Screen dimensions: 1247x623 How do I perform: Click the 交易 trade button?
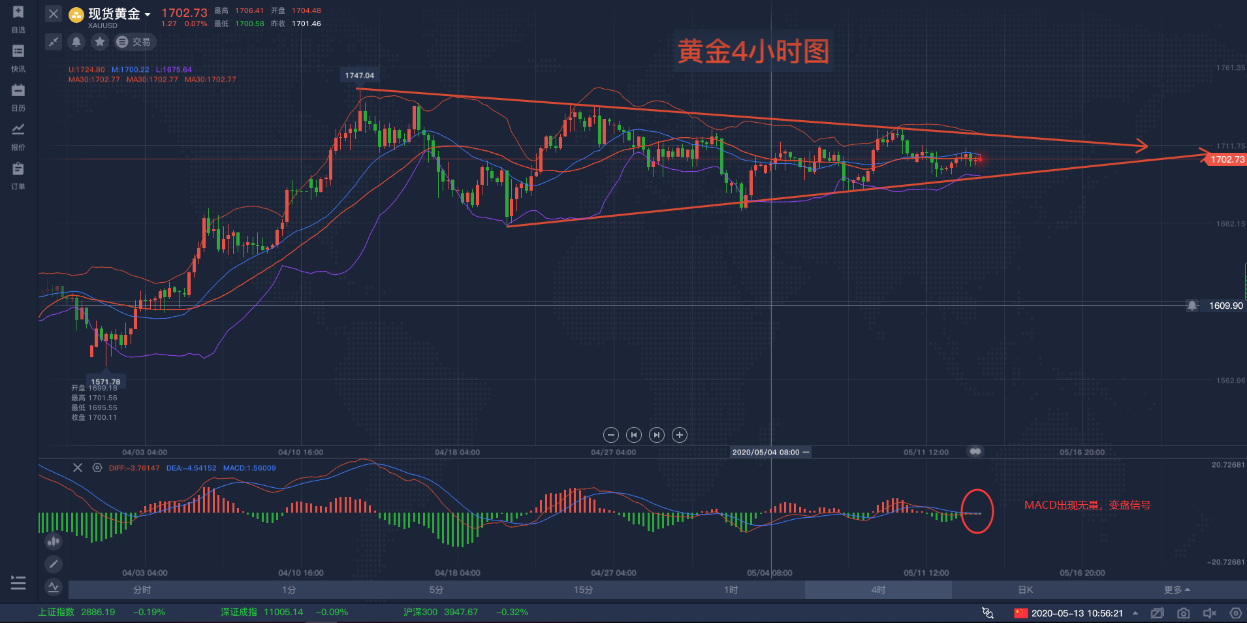pyautogui.click(x=135, y=42)
